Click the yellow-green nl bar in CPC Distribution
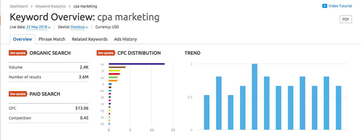This screenshot has width=361, height=140. pyautogui.click(x=114, y=70)
